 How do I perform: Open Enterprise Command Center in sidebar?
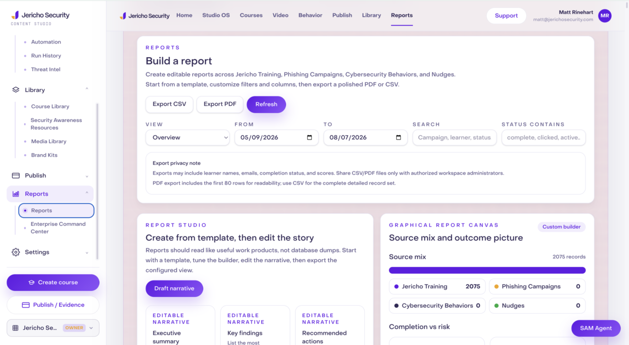58,228
